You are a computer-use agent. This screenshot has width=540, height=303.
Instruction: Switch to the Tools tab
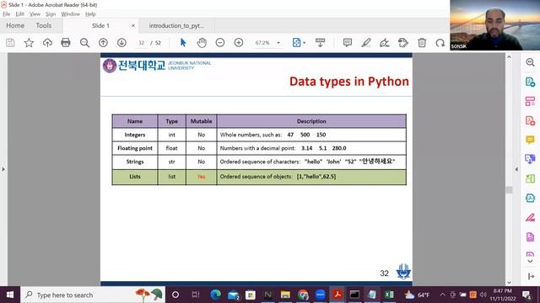pos(43,25)
